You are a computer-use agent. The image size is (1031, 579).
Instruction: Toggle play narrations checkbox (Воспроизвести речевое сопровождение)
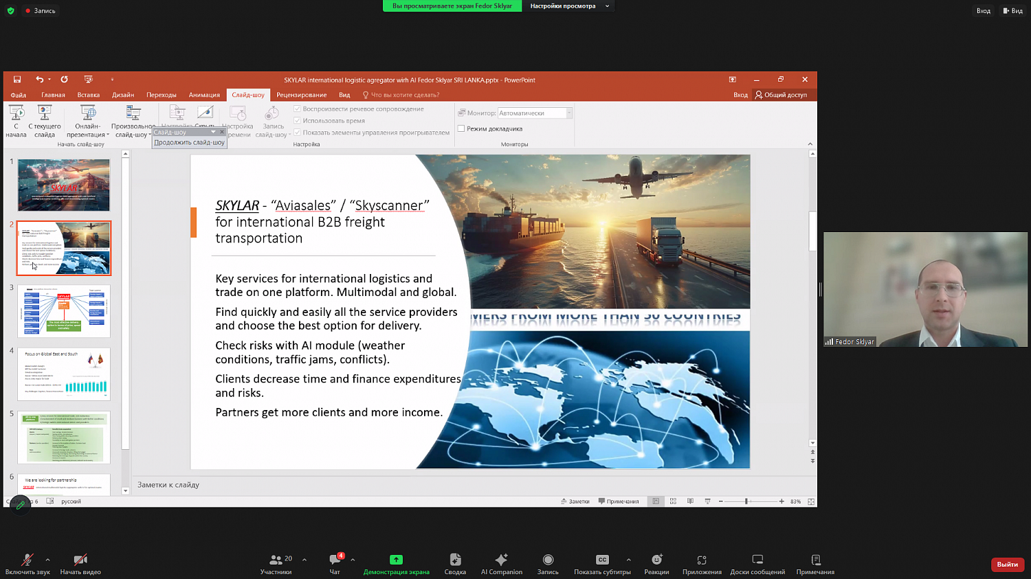[x=297, y=109]
